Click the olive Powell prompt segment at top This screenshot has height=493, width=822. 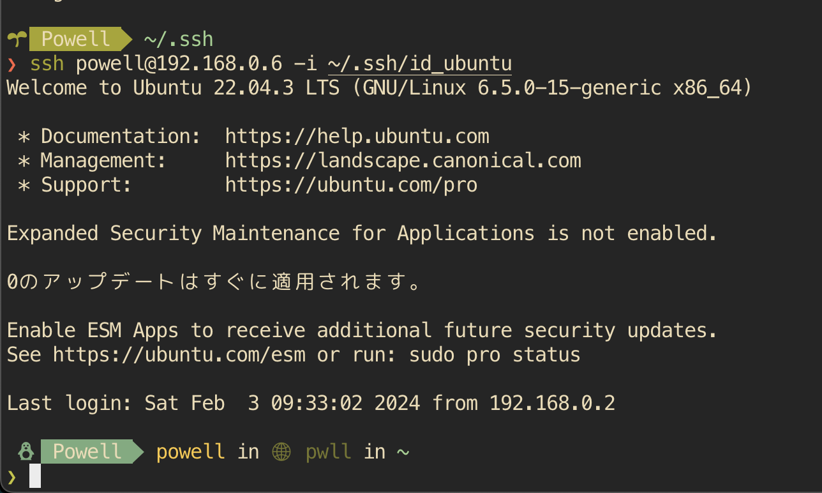[x=75, y=39]
